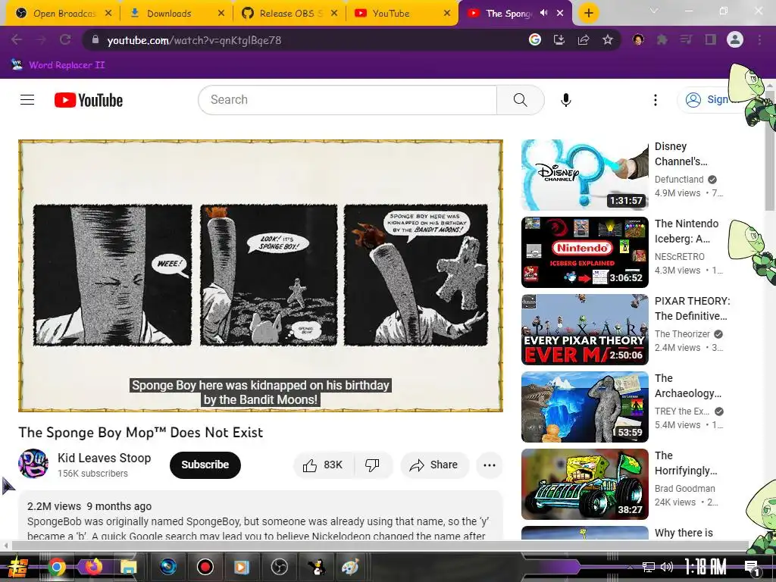Open The Archaeology iceberg thumbnail
The height and width of the screenshot is (582, 776).
pos(584,406)
